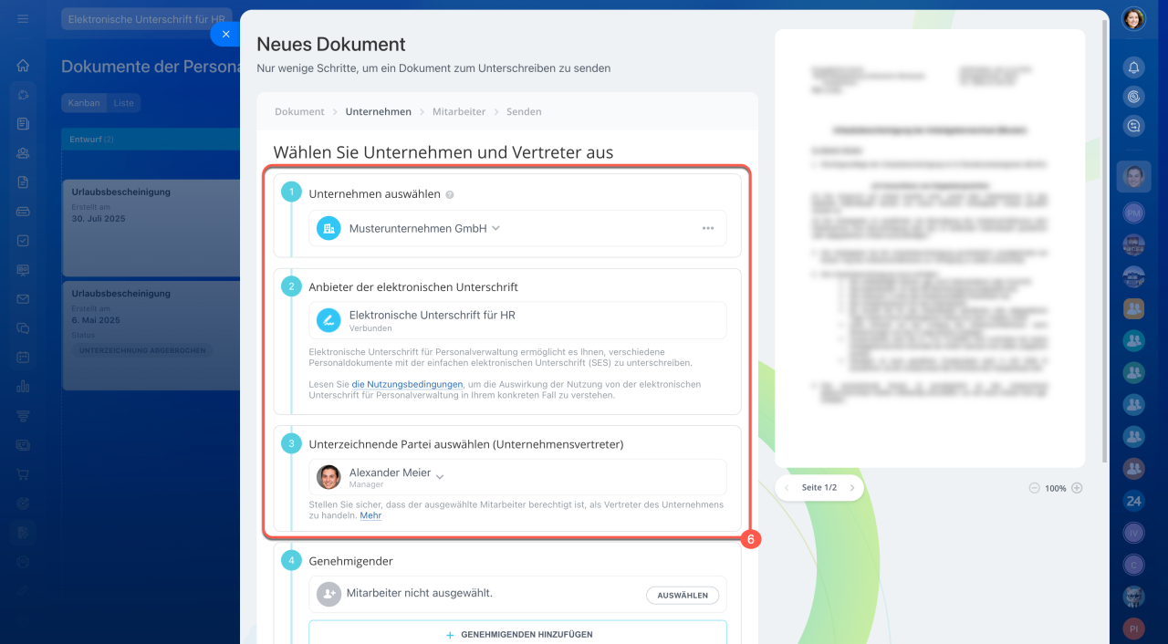Image resolution: width=1168 pixels, height=644 pixels.
Task: Zoom in document preview with plus icon
Action: point(1077,488)
